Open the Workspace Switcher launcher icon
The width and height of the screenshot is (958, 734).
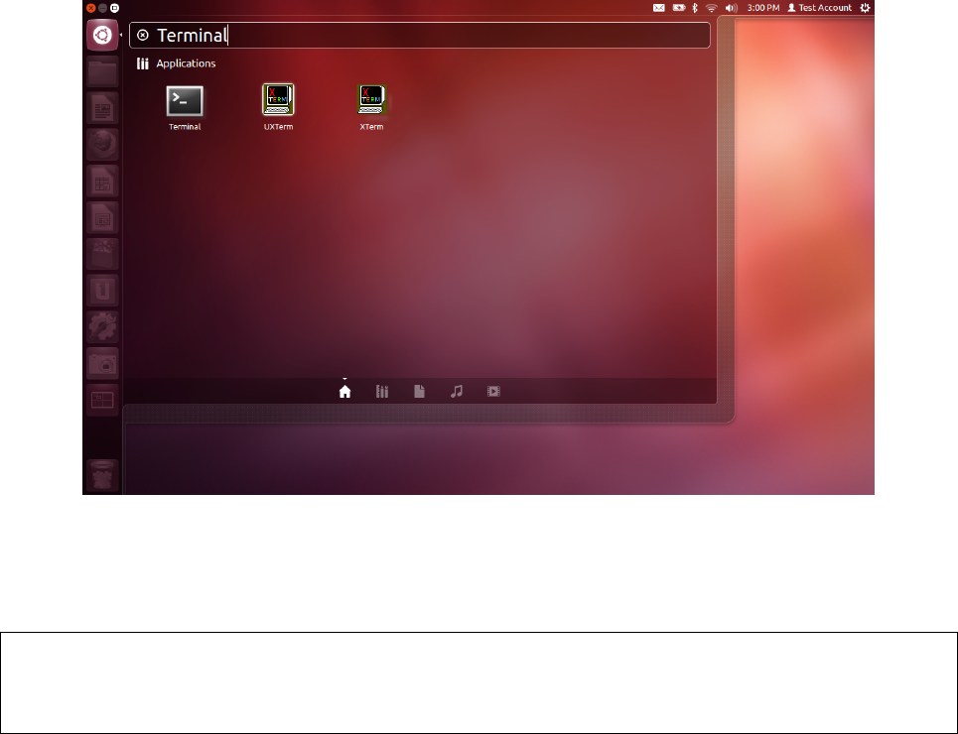(x=102, y=400)
